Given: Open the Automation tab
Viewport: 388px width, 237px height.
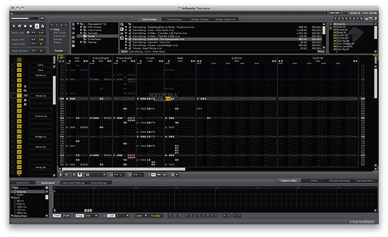Looking at the screenshot, I should coord(48,183).
